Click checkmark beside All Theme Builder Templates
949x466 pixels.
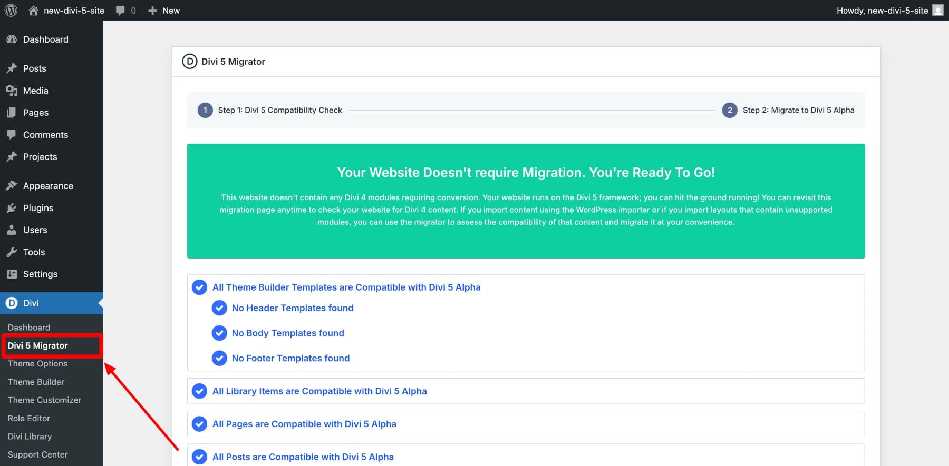click(199, 287)
